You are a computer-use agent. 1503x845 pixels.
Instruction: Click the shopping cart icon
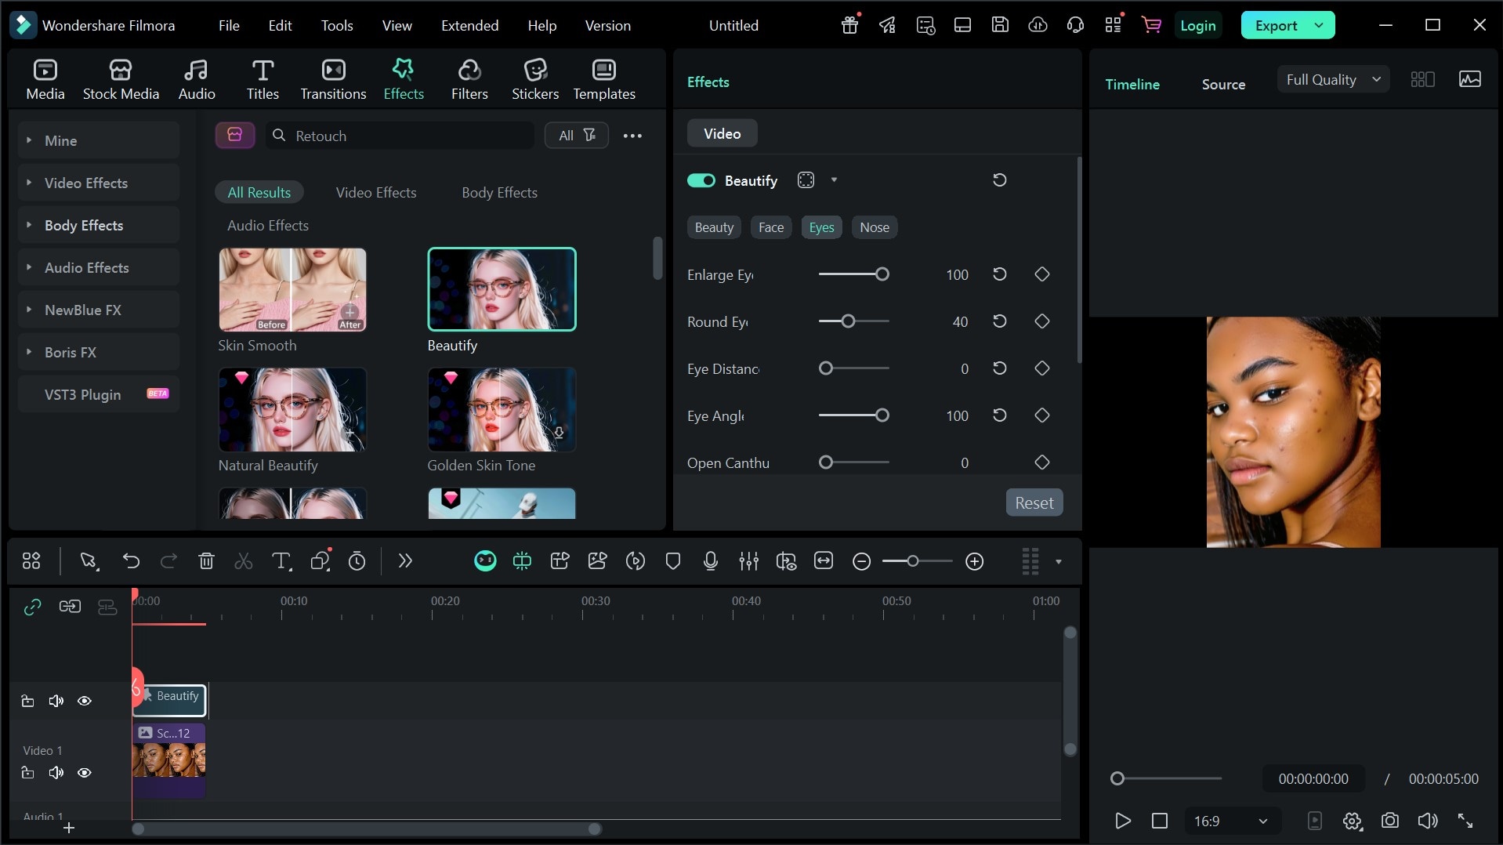1151,25
